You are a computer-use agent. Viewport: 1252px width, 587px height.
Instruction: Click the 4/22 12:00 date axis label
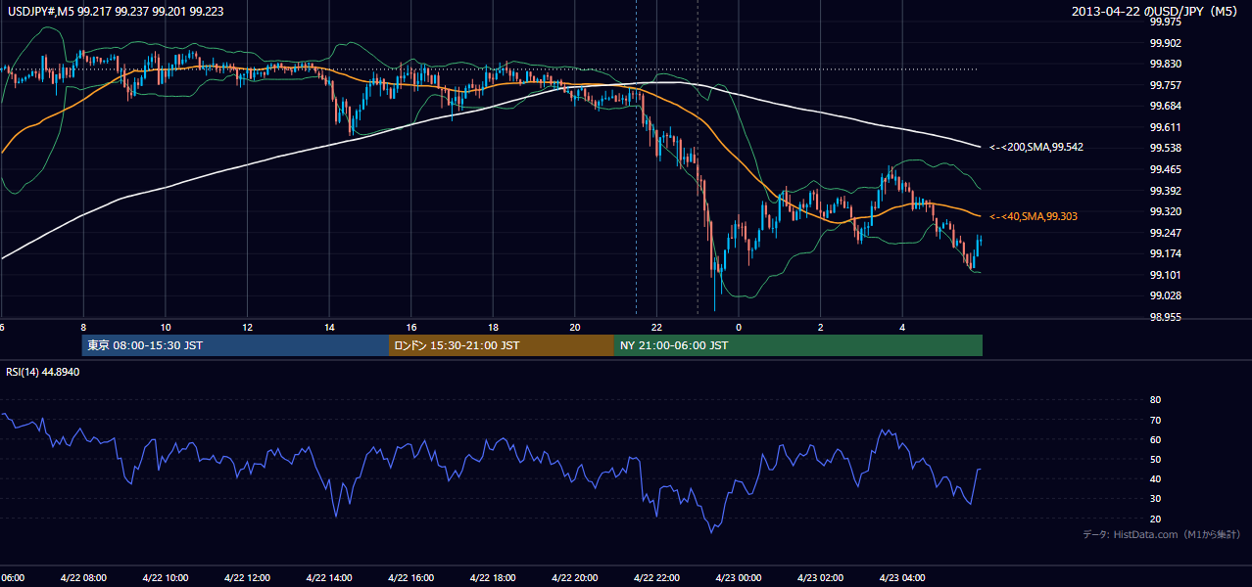[x=247, y=577]
